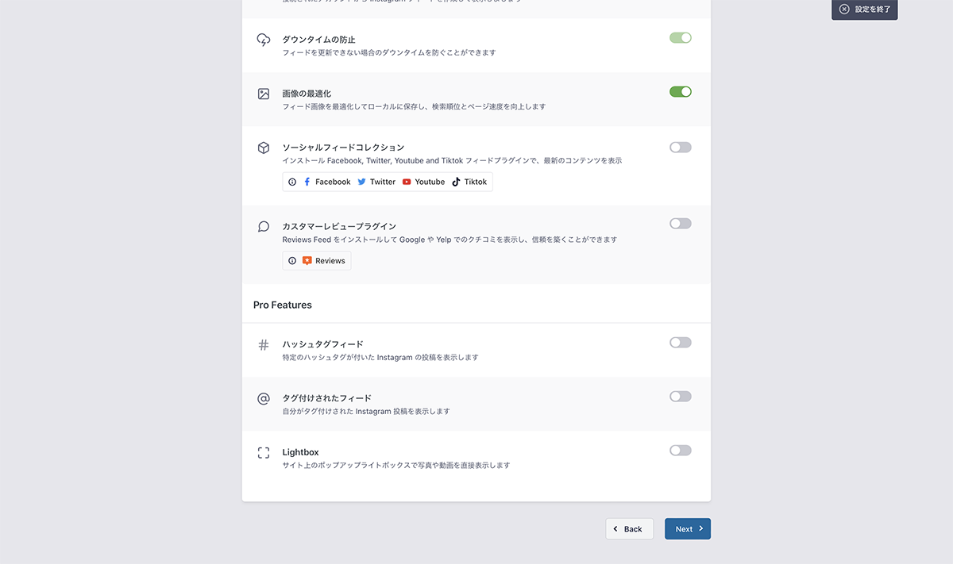The image size is (953, 564).
Task: Click the hashtag feed icon
Action: (264, 345)
